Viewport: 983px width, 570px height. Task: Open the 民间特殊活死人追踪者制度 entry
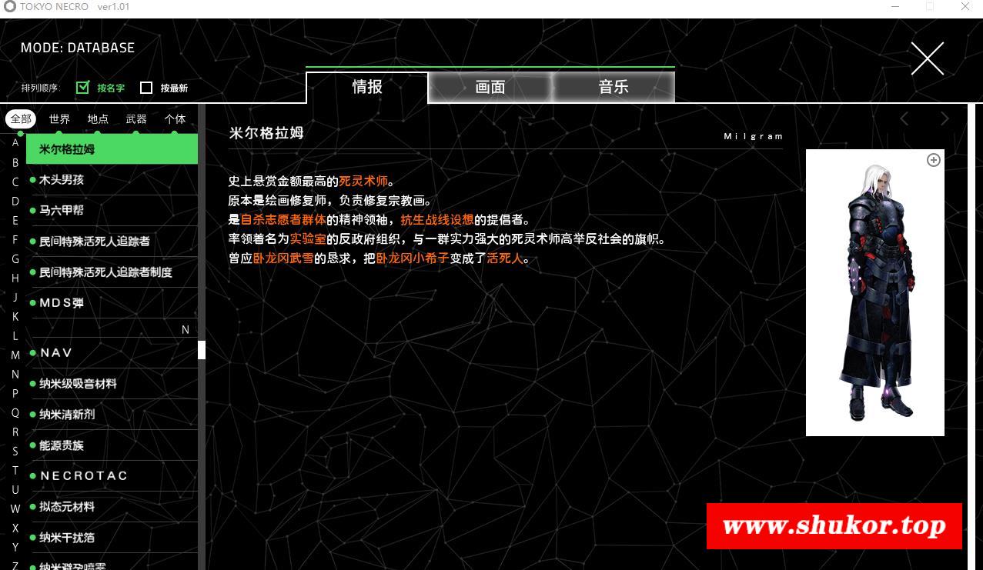pos(112,272)
